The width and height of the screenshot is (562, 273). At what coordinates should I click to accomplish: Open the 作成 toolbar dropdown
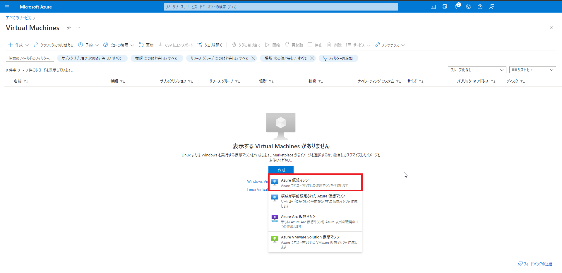pyautogui.click(x=18, y=45)
